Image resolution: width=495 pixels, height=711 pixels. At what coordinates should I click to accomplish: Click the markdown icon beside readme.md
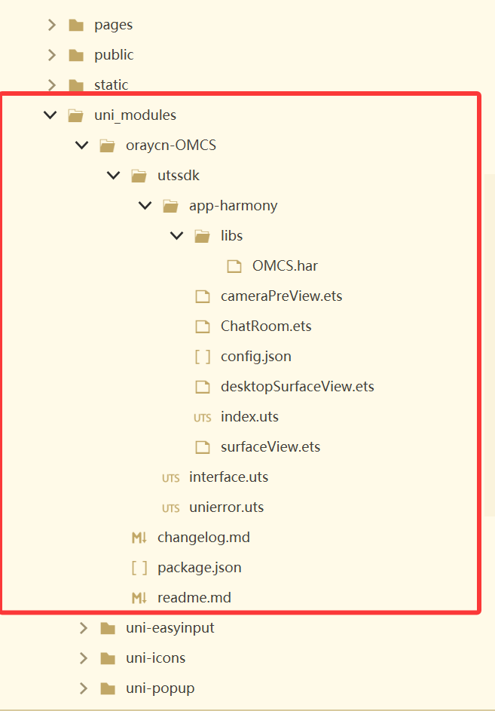tap(139, 598)
